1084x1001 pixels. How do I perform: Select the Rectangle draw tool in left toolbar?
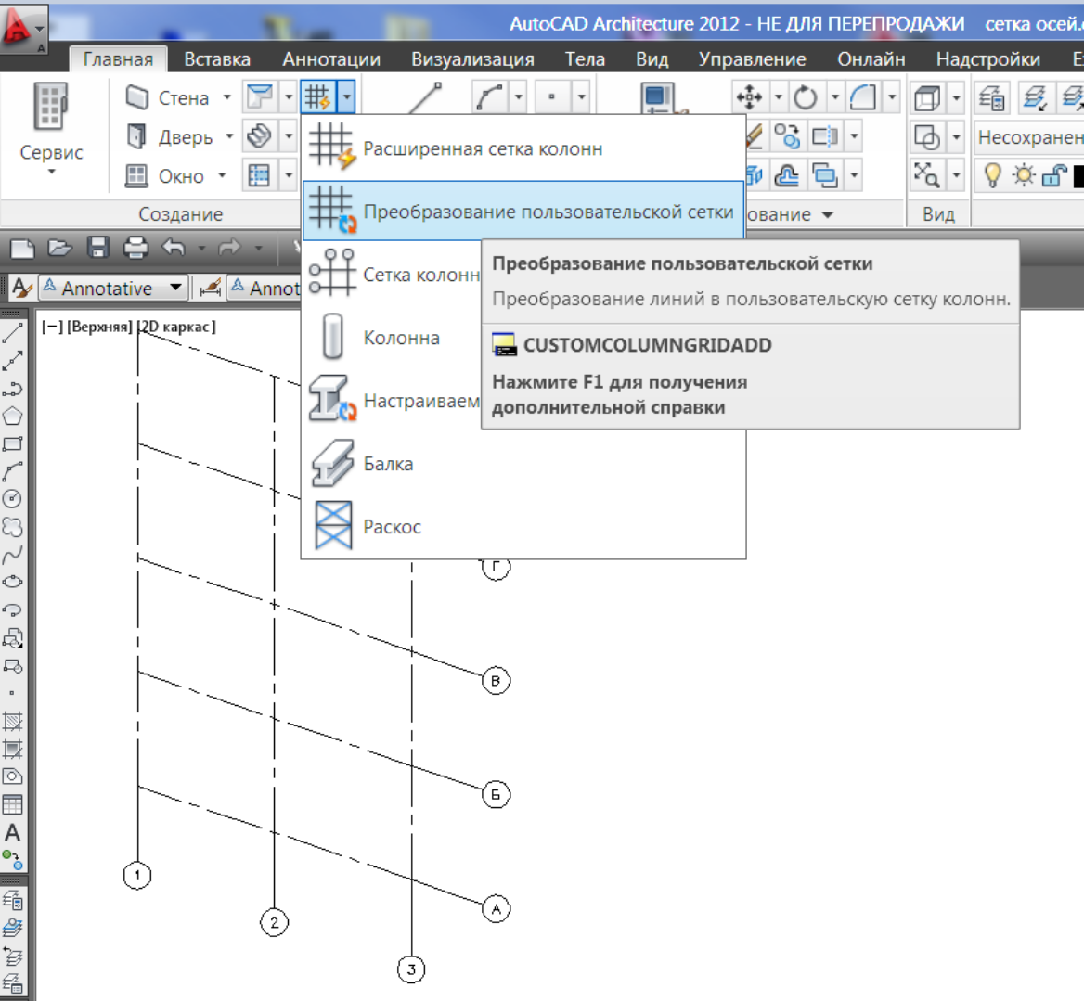[12, 444]
